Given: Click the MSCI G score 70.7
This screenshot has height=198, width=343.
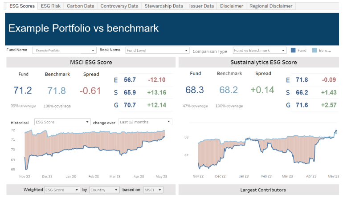Looking at the screenshot, I should 130,105.
